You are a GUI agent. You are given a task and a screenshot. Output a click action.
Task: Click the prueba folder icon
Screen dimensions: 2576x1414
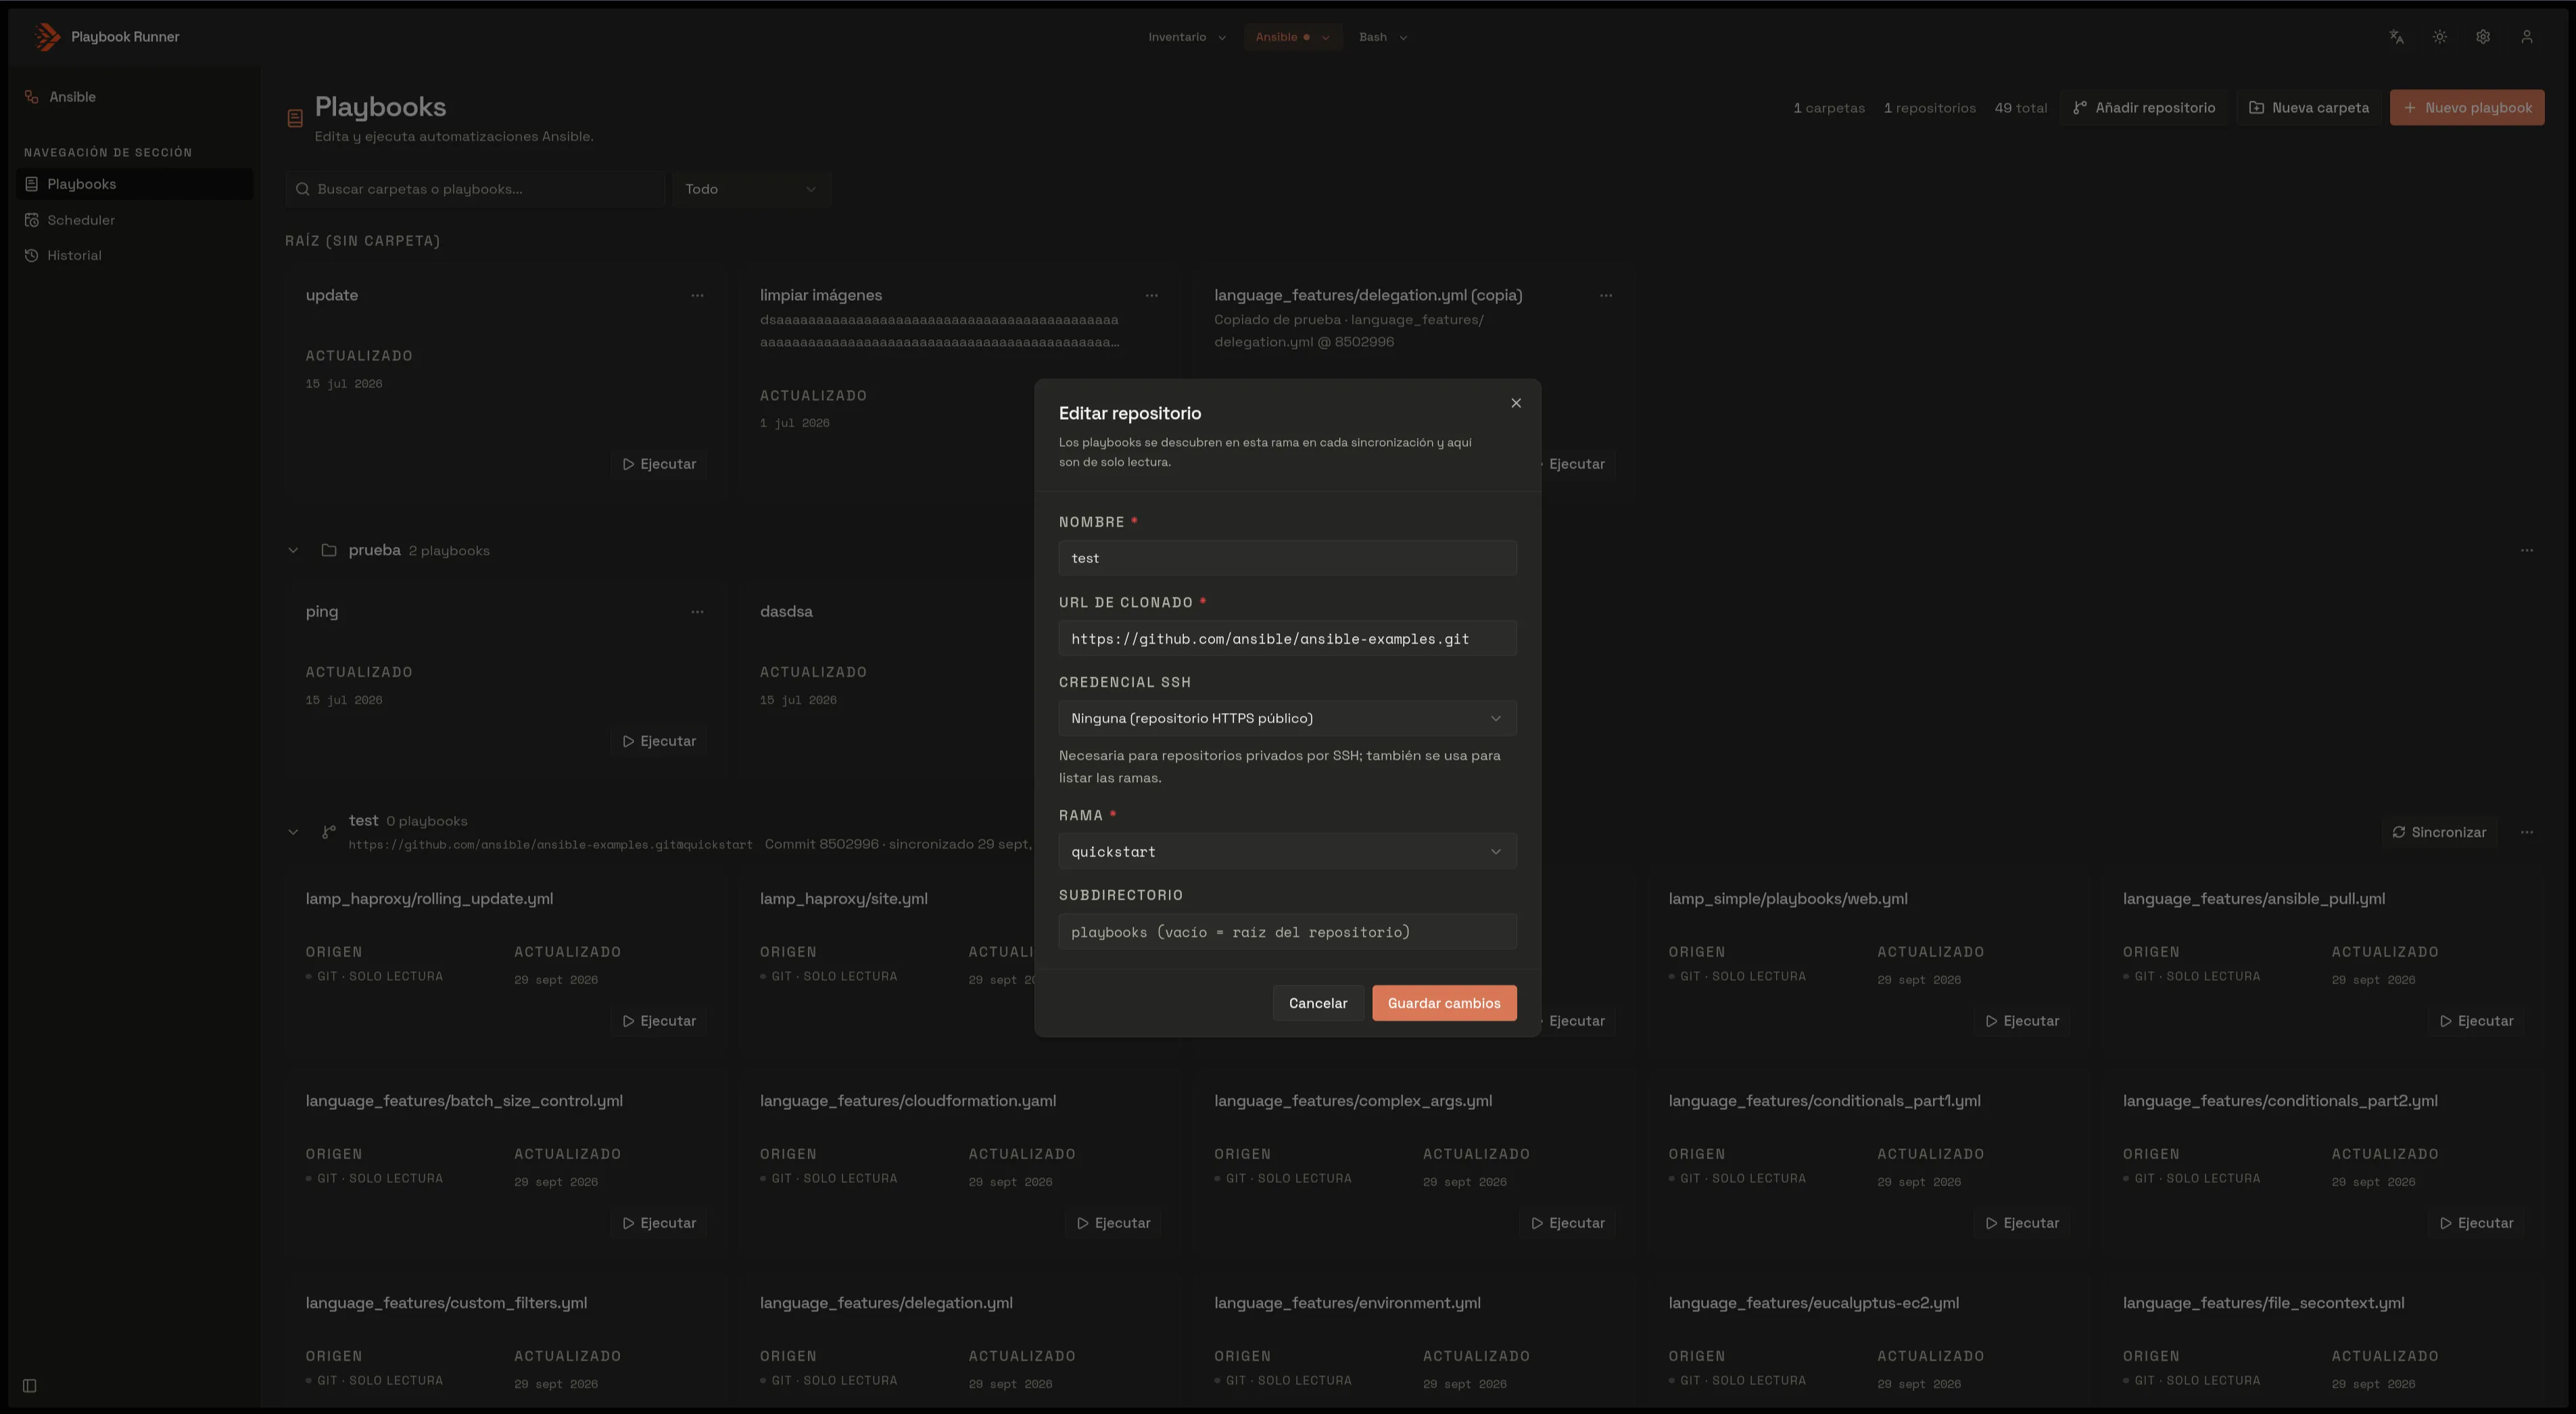[x=328, y=550]
